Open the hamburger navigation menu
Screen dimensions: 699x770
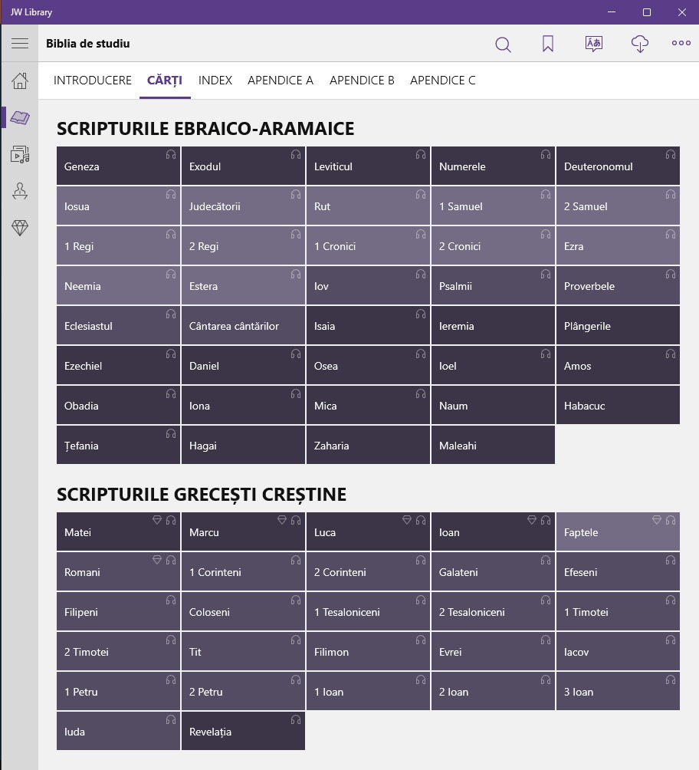(19, 44)
